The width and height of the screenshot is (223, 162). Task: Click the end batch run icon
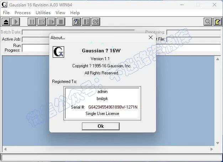[x=86, y=22]
